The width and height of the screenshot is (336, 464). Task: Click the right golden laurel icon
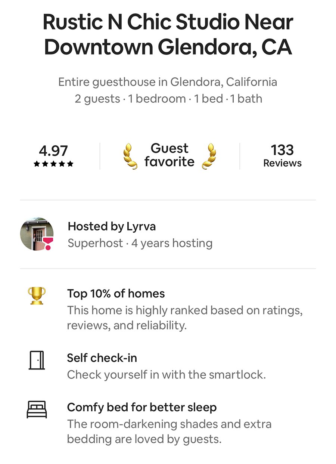coord(209,156)
